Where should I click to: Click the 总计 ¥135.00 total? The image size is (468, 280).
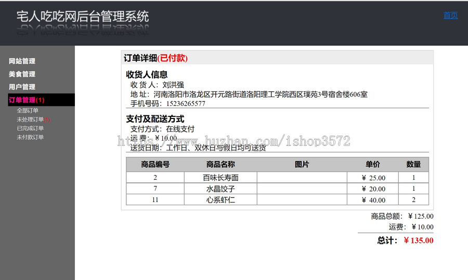(x=405, y=241)
